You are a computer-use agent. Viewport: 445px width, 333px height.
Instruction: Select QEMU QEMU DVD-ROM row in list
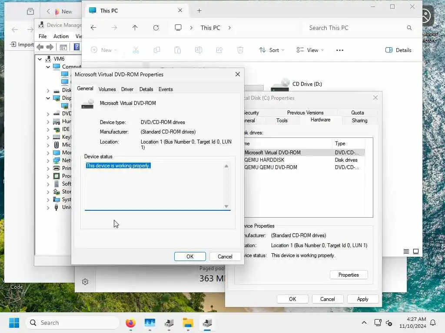tap(305, 167)
